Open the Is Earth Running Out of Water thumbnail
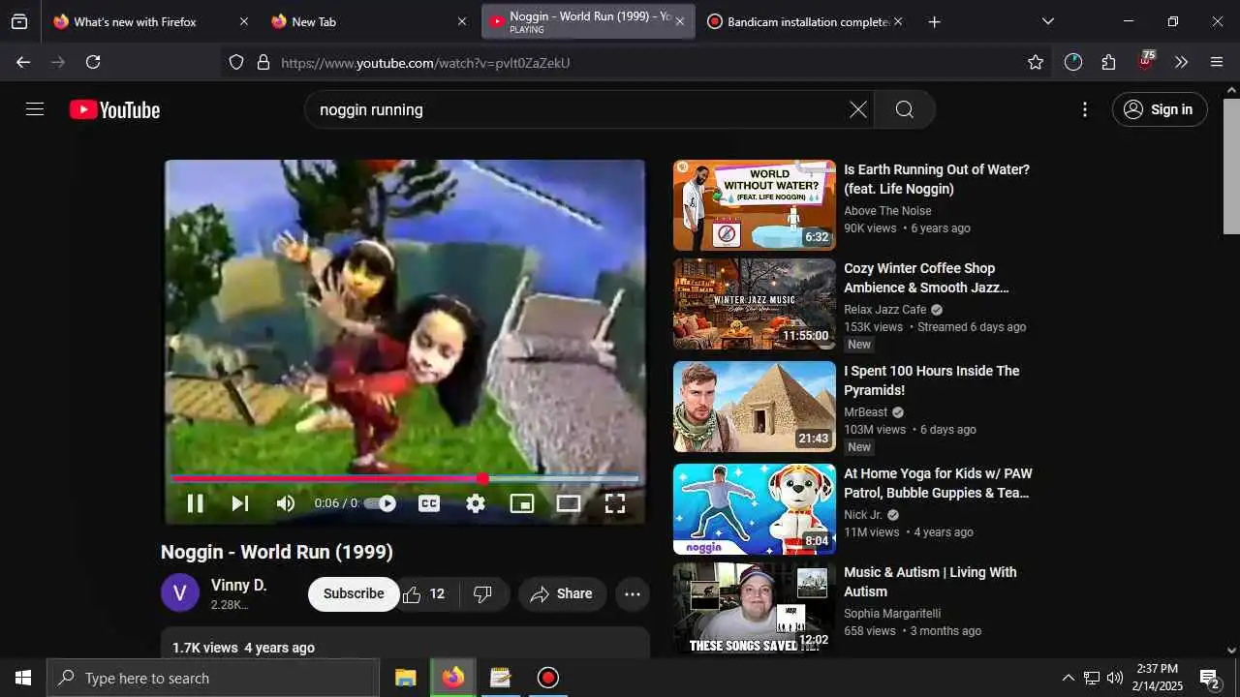 [754, 205]
